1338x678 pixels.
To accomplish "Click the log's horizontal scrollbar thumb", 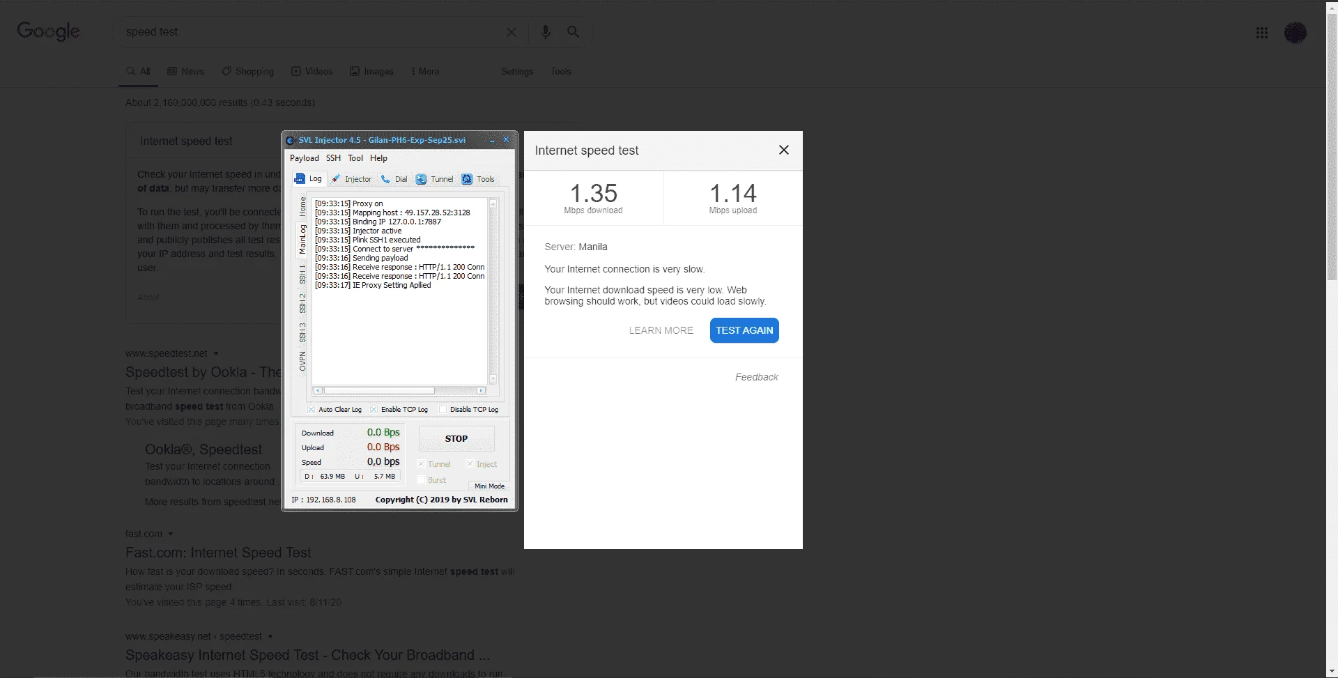I will 379,391.
